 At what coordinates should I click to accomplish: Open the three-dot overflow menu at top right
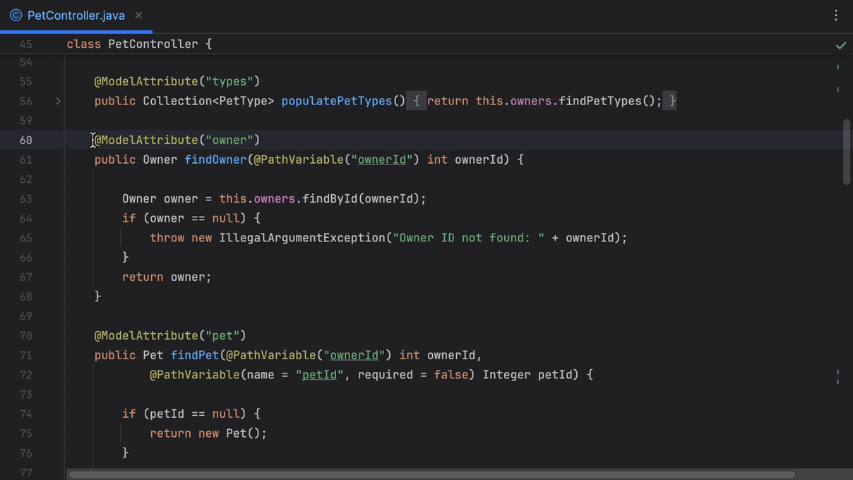(837, 15)
